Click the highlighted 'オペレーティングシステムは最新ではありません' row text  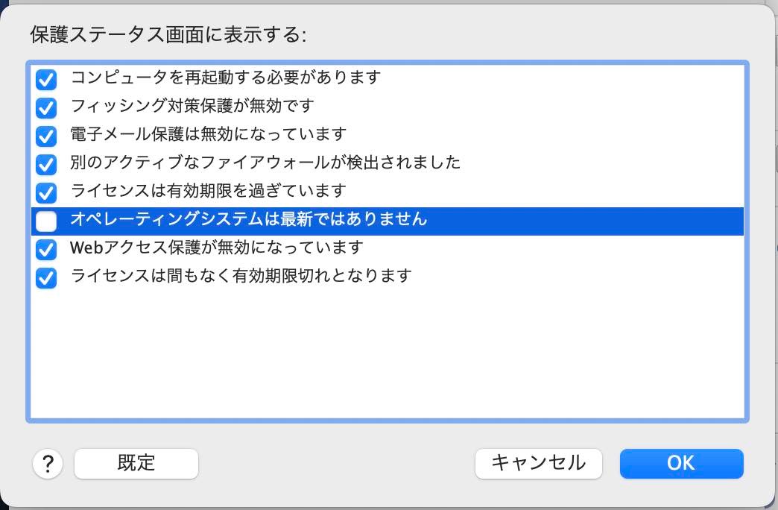pos(249,220)
